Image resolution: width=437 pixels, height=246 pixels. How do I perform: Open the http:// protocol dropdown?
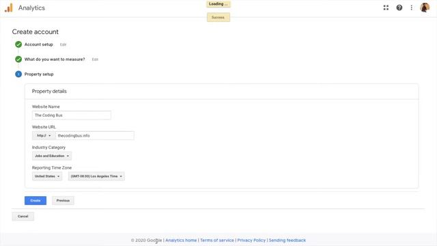[x=44, y=135]
